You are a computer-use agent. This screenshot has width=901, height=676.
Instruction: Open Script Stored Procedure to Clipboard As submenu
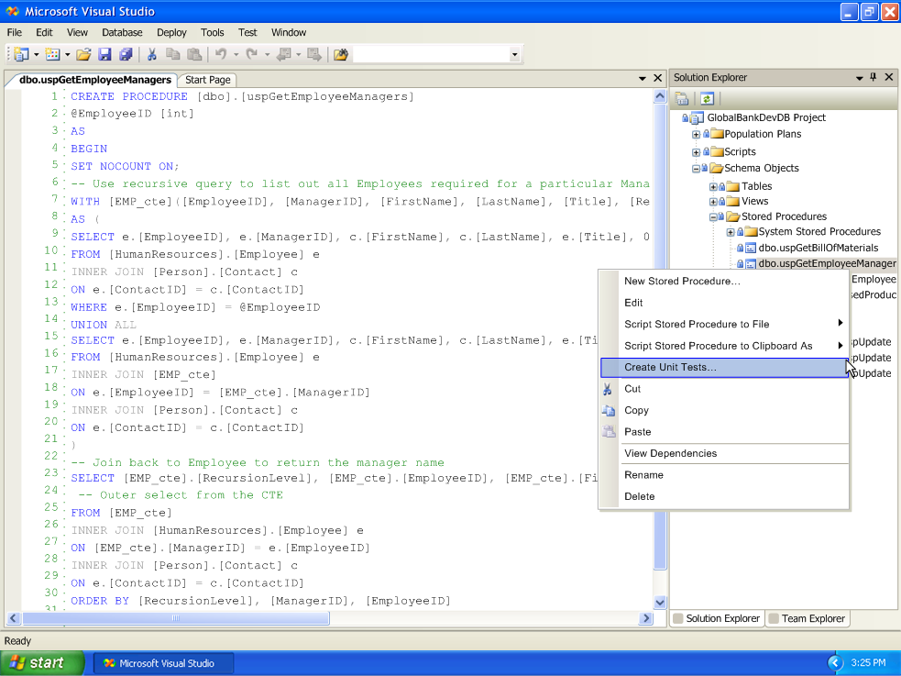724,346
